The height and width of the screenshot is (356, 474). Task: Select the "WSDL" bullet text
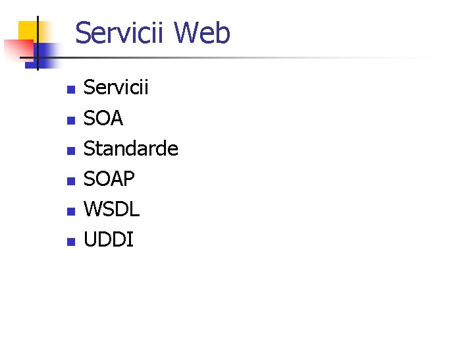[x=111, y=209]
